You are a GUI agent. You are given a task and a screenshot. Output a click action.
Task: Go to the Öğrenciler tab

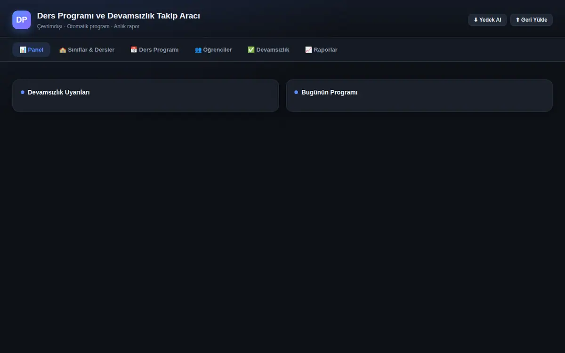(x=213, y=49)
